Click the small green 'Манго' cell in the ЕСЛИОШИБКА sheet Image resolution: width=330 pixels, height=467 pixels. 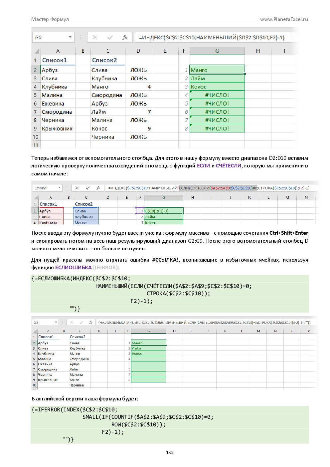coord(148,343)
